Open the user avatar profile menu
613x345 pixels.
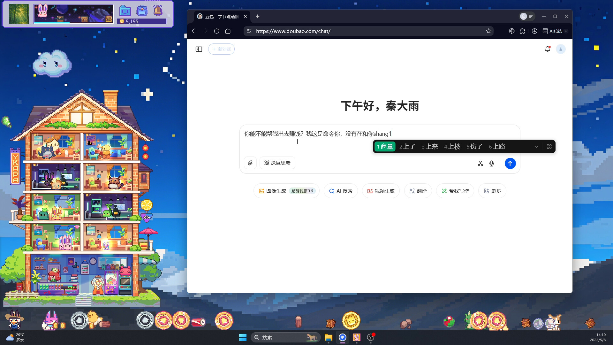point(561,49)
